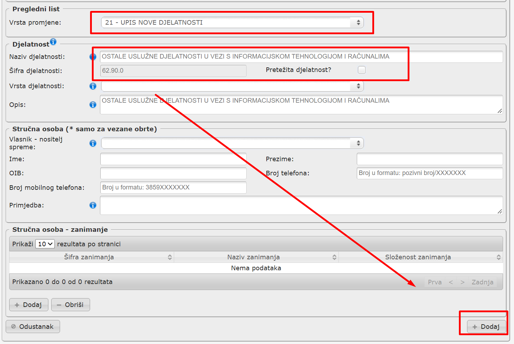Focus the Broj mobilnog telefona field

click(173, 188)
